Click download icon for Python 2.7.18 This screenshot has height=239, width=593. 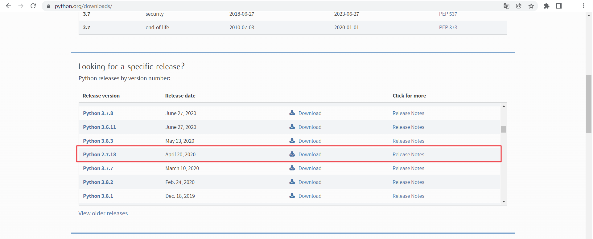coord(292,154)
